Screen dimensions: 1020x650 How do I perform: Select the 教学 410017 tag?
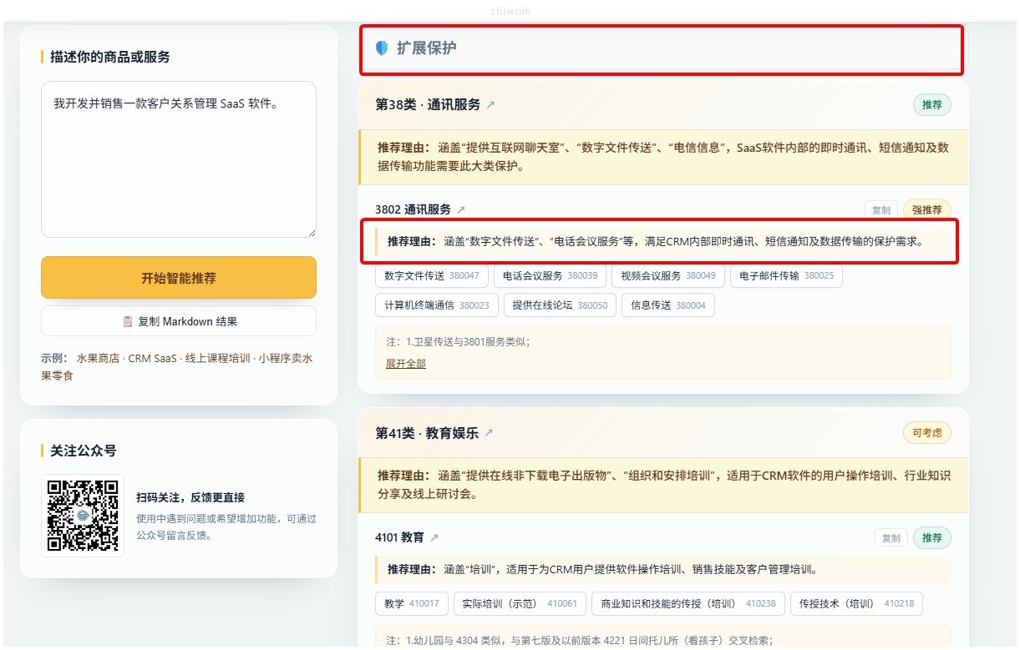point(412,604)
